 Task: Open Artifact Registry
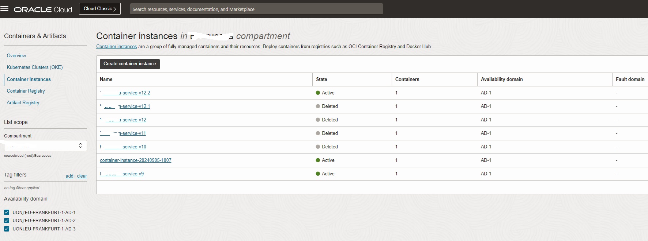tap(23, 102)
